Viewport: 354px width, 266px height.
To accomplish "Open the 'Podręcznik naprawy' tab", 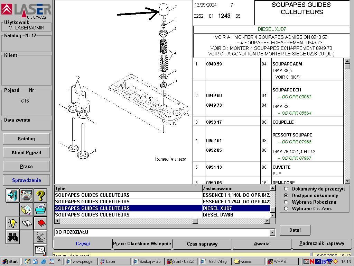I will (322, 243).
